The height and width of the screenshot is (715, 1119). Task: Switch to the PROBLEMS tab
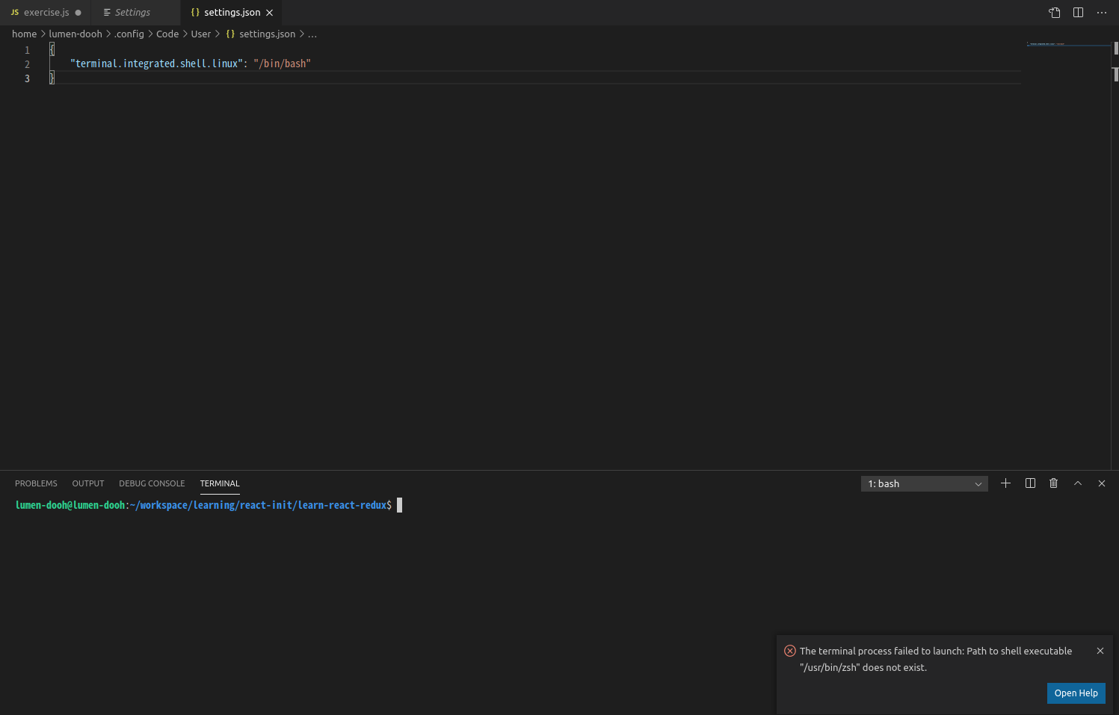click(x=36, y=483)
